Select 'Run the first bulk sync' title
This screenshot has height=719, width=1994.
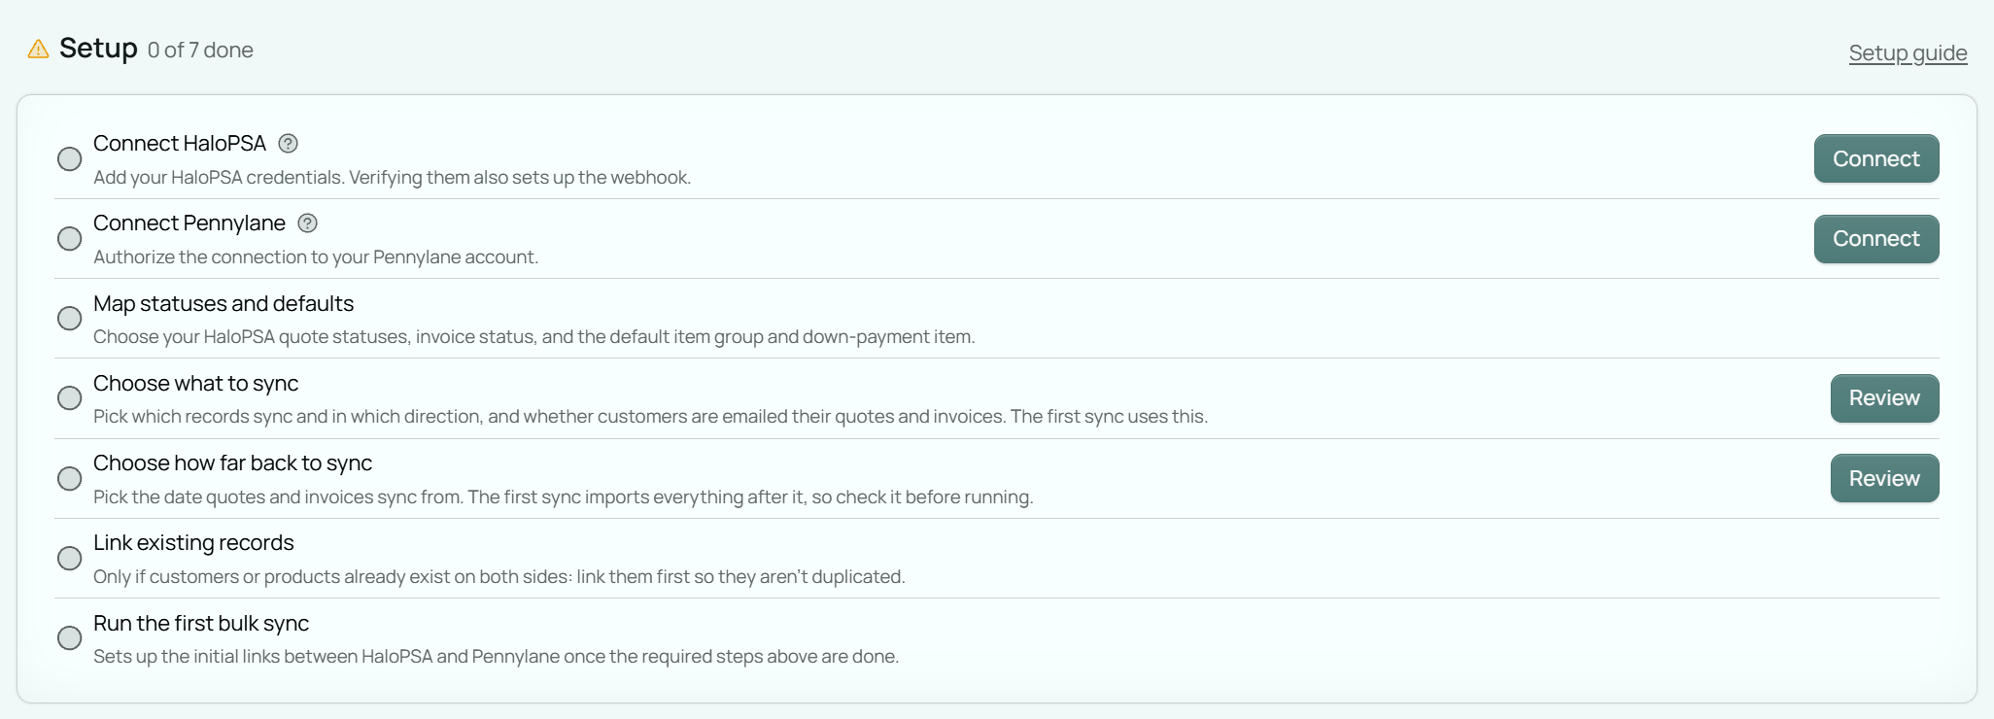201,623
